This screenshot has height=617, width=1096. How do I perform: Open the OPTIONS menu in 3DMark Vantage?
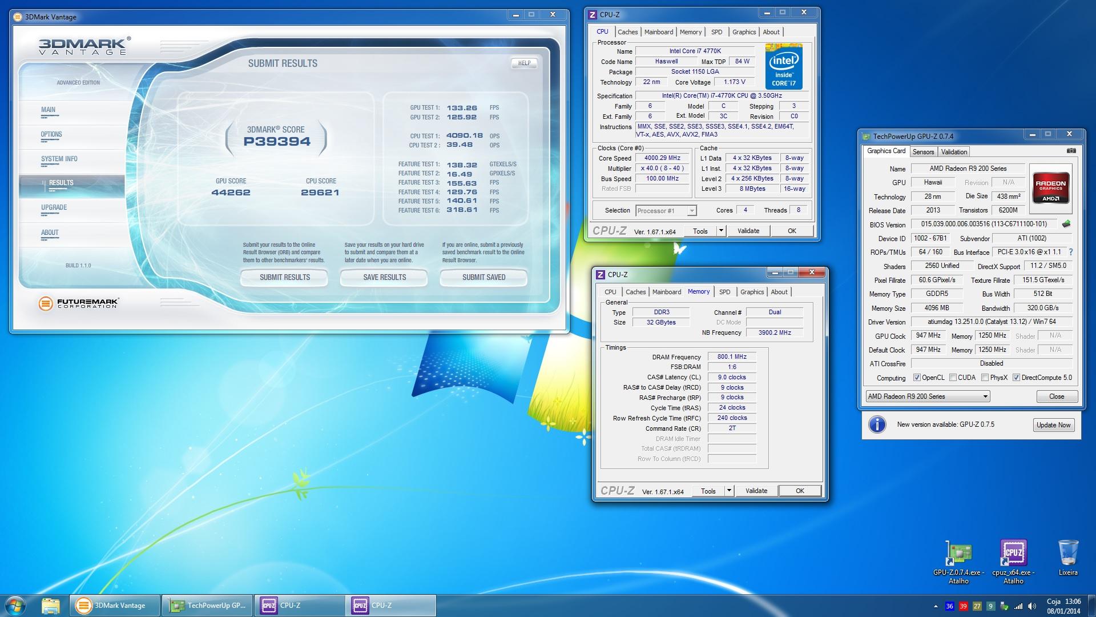pos(51,135)
